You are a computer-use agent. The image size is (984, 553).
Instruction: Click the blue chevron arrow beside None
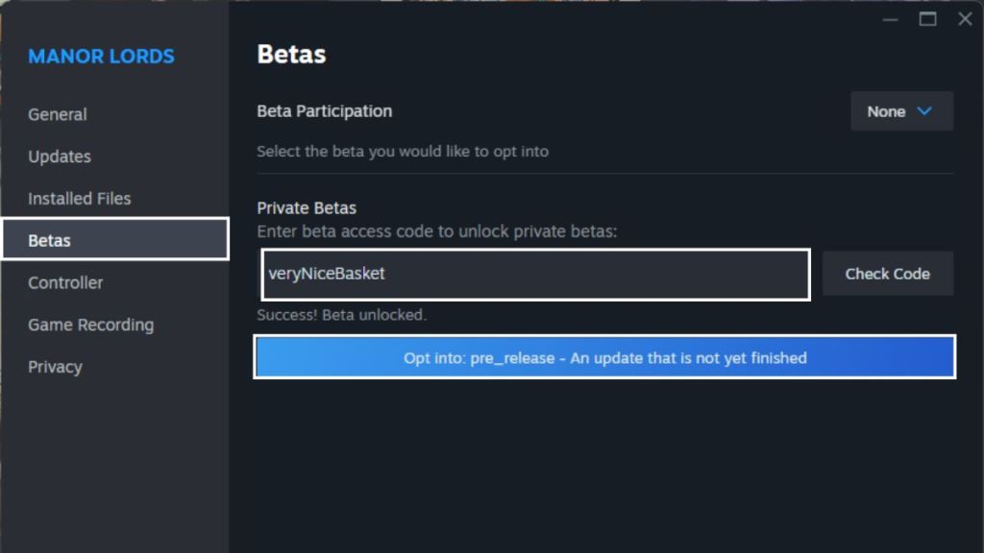[924, 111]
